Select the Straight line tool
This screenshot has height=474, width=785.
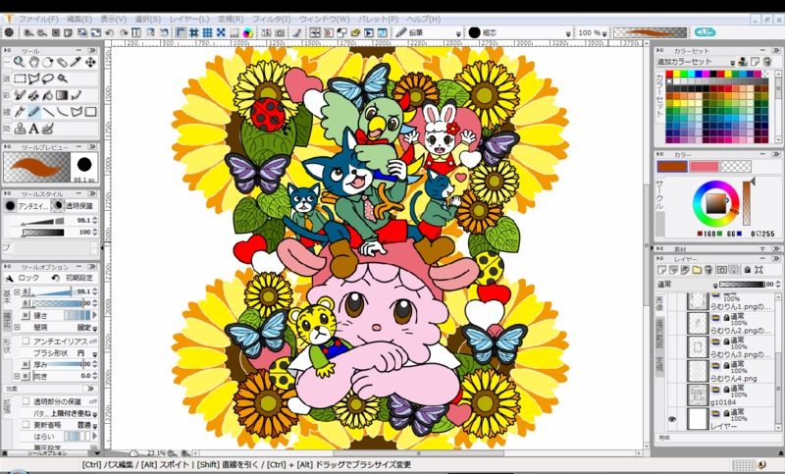click(x=48, y=112)
